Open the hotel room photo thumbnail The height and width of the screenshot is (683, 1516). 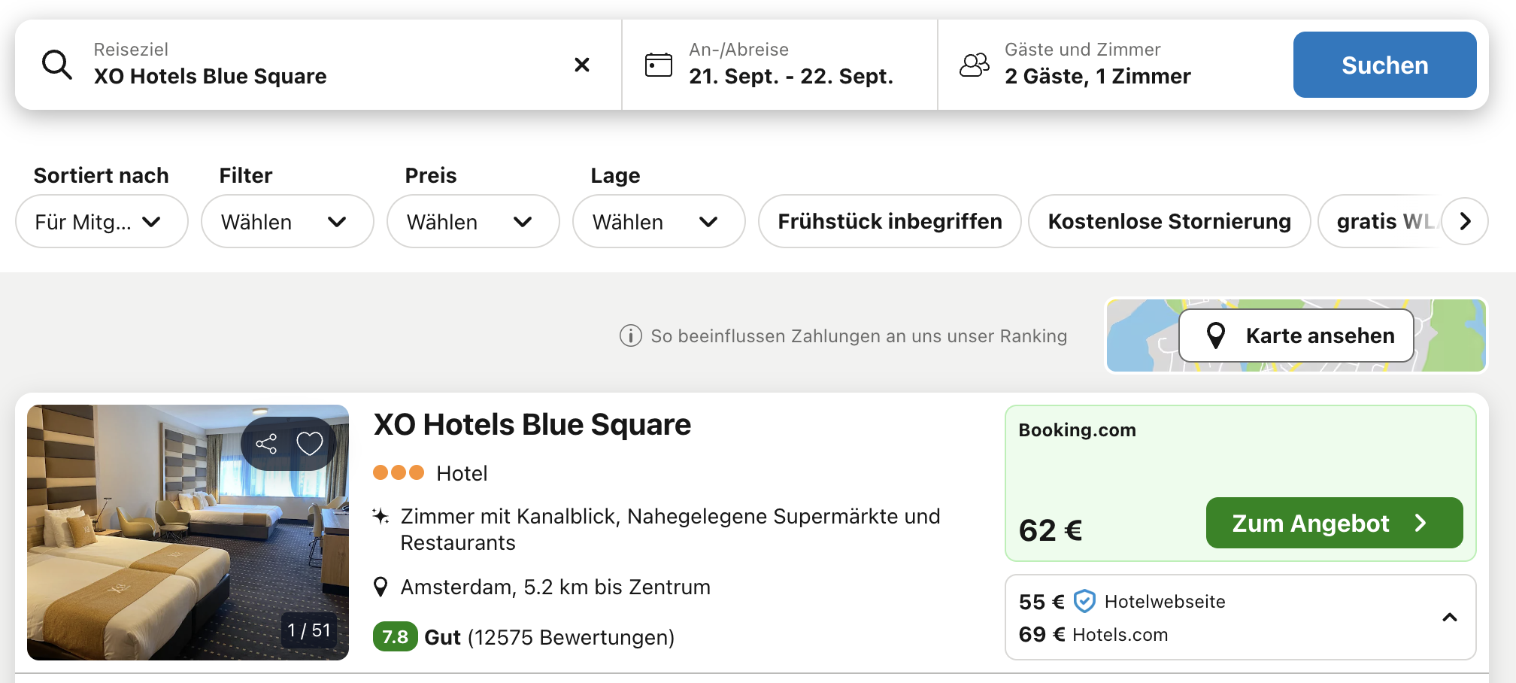[x=188, y=533]
